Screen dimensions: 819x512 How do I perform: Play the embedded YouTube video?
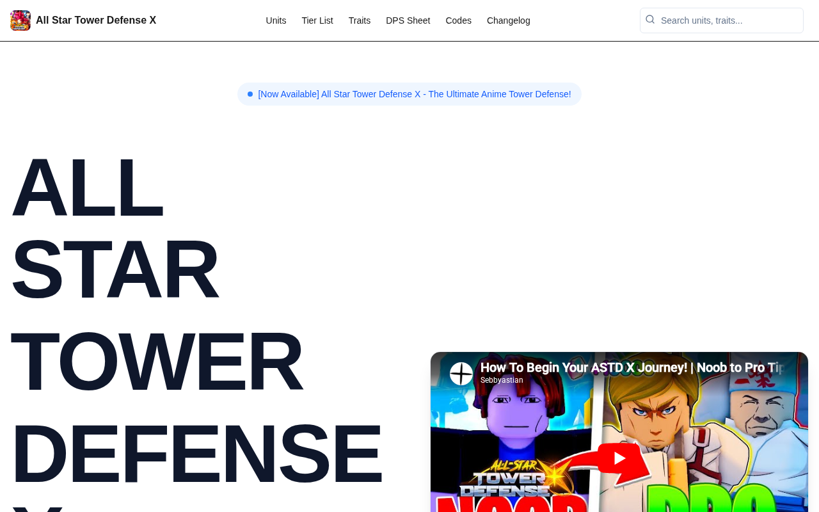(619, 458)
